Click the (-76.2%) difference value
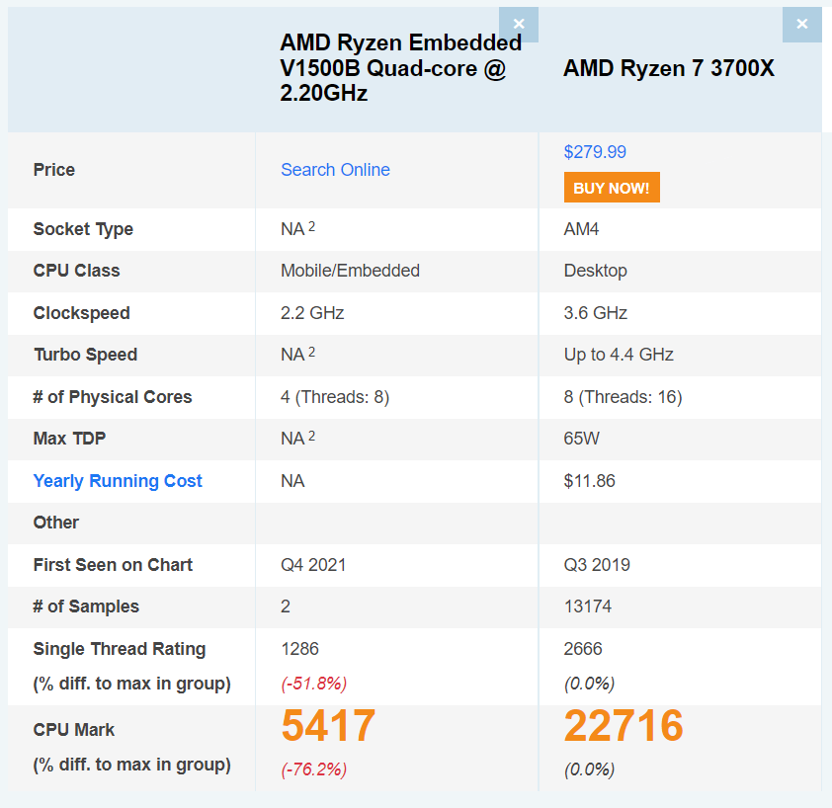832x808 pixels. coord(313,769)
